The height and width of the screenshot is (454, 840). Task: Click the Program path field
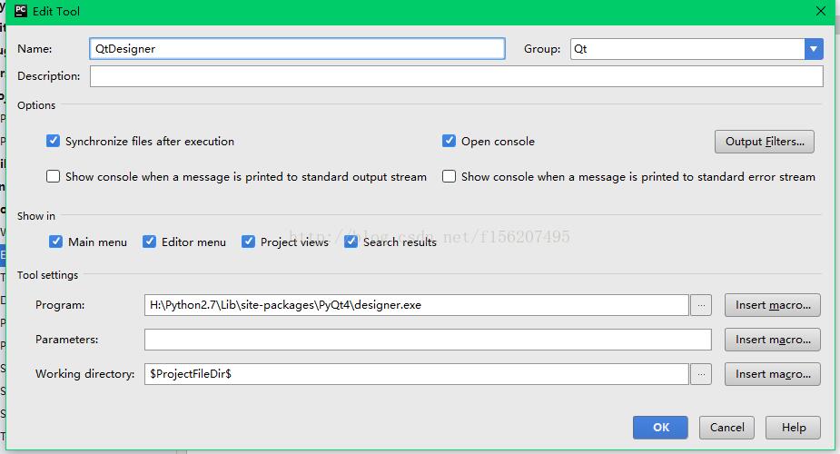(x=416, y=305)
